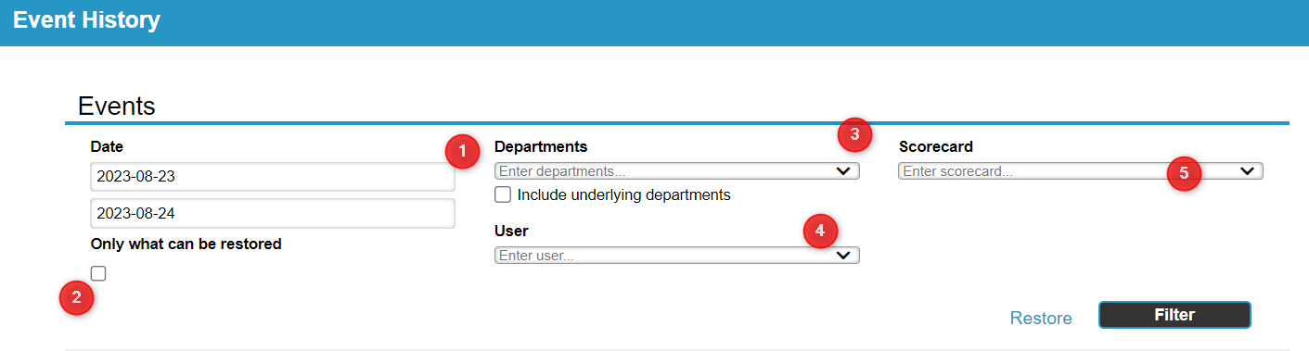Select the end date field 2023-08-24
Viewport: 1309px width, 351px height.
(x=273, y=213)
